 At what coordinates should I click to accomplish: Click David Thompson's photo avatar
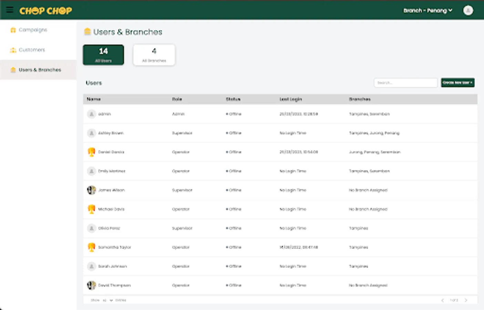pyautogui.click(x=91, y=285)
